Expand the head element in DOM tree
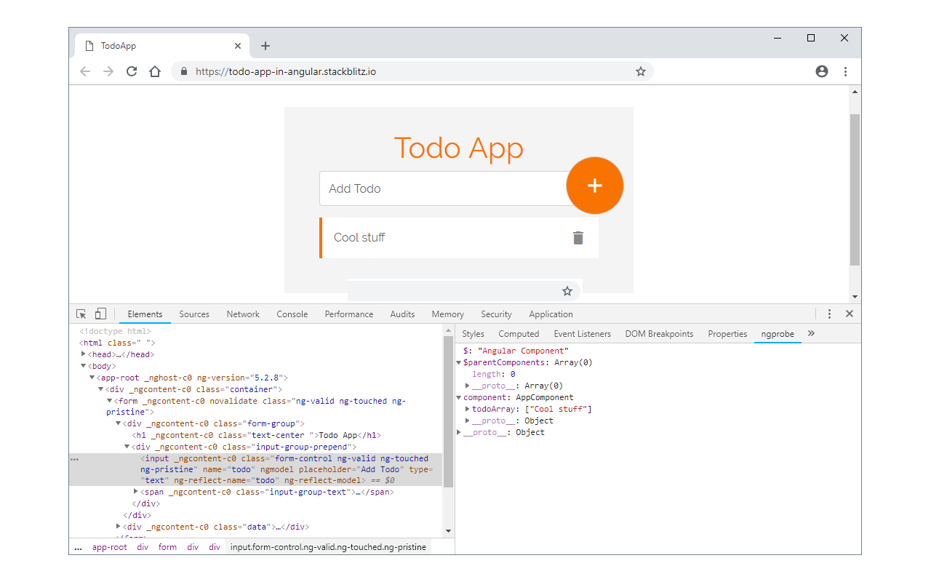This screenshot has height=582, width=931. point(84,354)
